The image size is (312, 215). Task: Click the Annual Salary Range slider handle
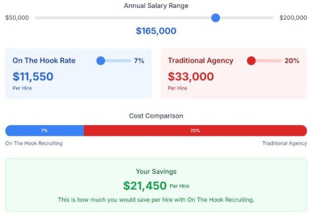pyautogui.click(x=215, y=18)
